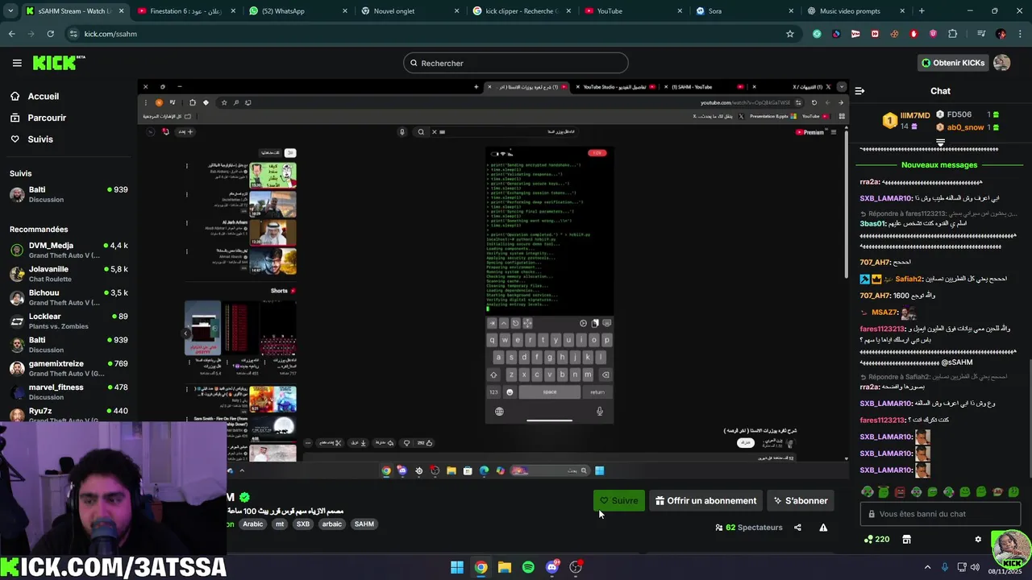Screen dimensions: 1032x580
Task: Open followed channel Balti under Suivis
Action: [x=69, y=194]
